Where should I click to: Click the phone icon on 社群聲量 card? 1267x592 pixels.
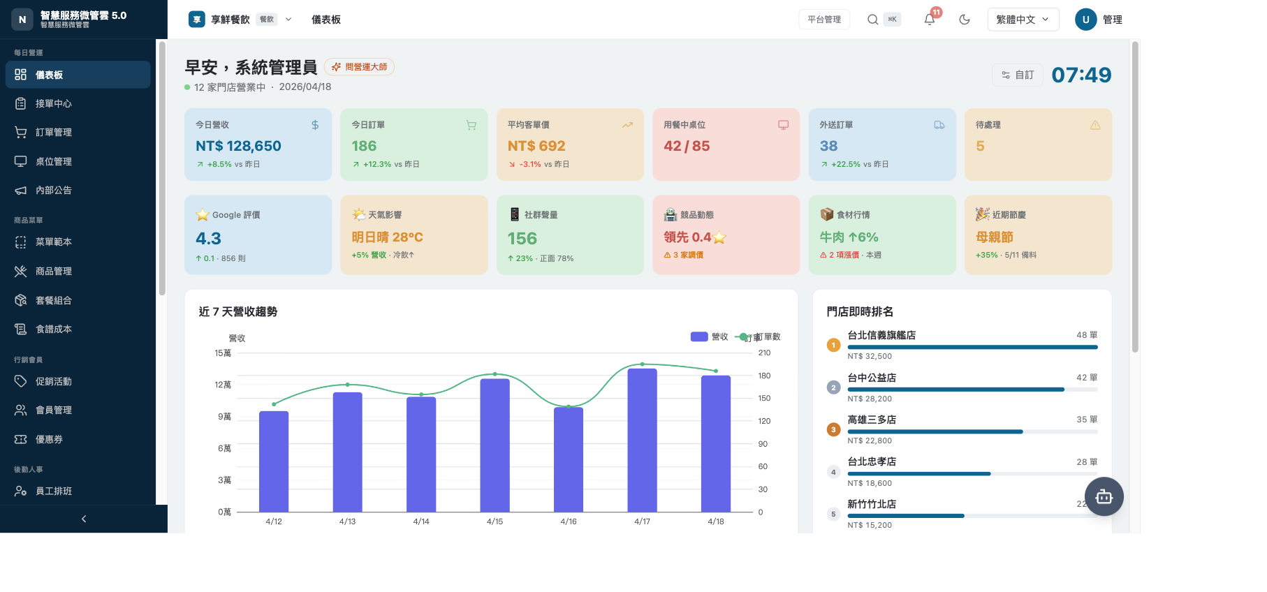click(x=515, y=214)
